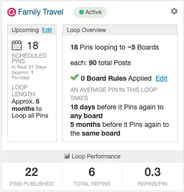Toggle the Active status badge
184x192 pixels.
point(90,12)
